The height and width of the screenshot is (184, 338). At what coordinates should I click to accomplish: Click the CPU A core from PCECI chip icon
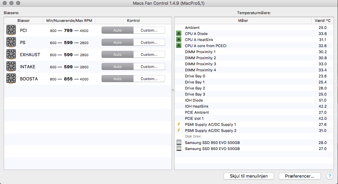coord(179,45)
